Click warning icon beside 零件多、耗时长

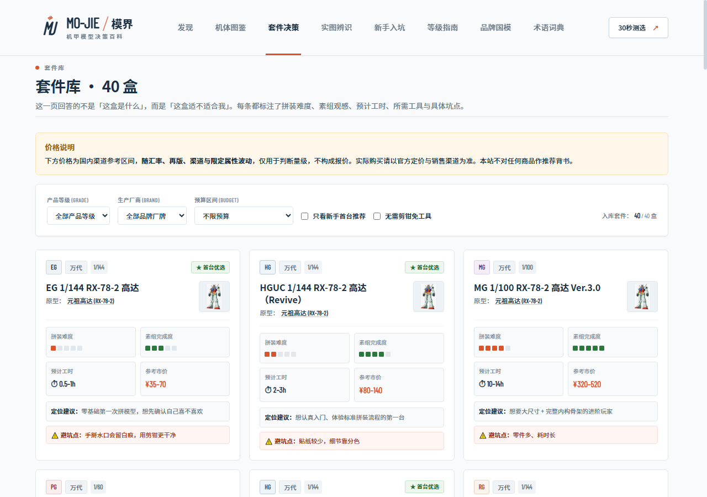483,435
